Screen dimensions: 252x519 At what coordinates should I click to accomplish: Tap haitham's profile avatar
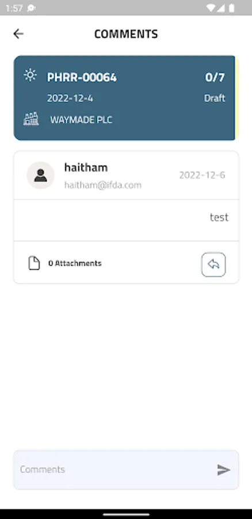coord(40,175)
